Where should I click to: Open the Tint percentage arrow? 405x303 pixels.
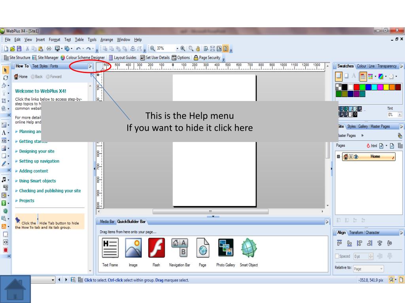click(x=400, y=114)
